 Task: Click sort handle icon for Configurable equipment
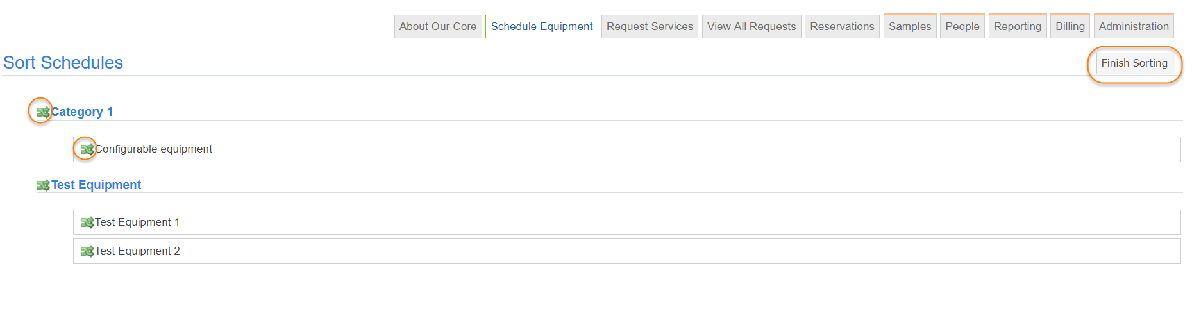[x=87, y=149]
